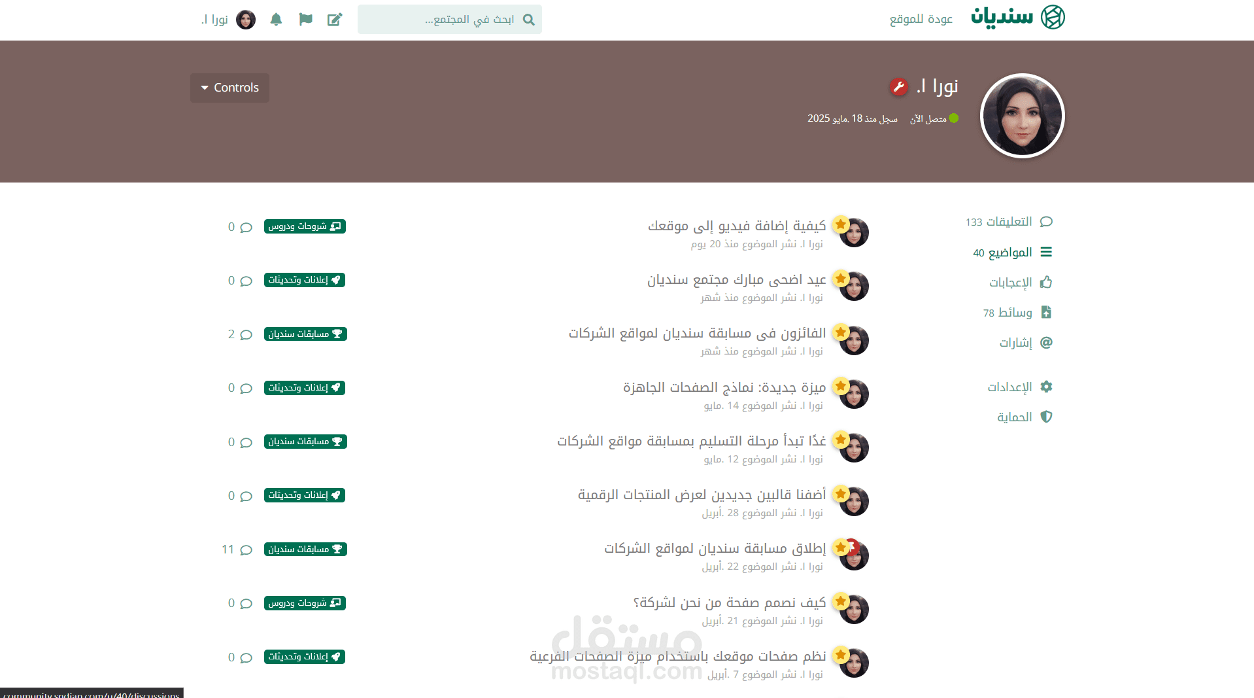Click the متصل الآن online status text
The width and height of the screenshot is (1254, 698).
(928, 118)
